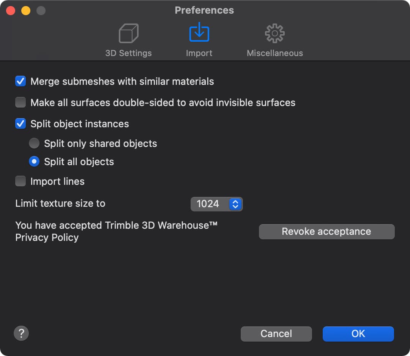Click the Help question mark icon
The height and width of the screenshot is (356, 410).
pyautogui.click(x=21, y=333)
